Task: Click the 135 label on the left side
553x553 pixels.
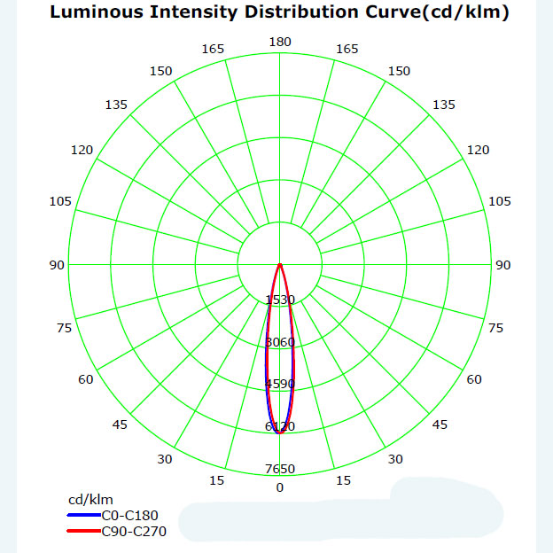Action: click(x=116, y=105)
